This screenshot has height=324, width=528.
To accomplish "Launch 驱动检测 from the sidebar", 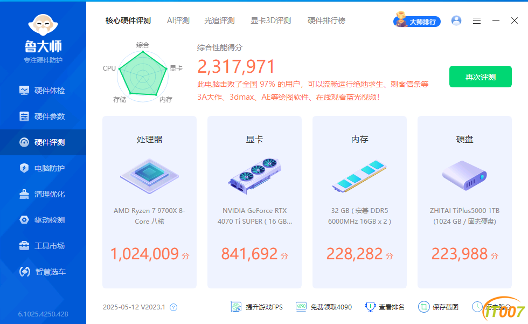I will pos(43,220).
